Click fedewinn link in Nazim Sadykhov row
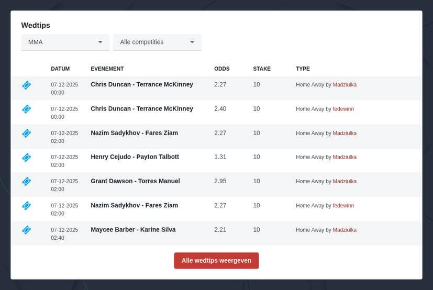 click(x=343, y=206)
